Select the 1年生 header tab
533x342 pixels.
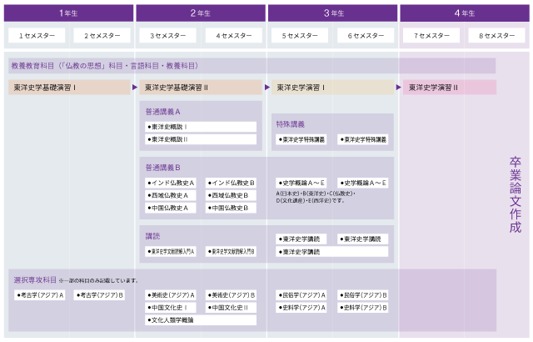[x=68, y=13]
